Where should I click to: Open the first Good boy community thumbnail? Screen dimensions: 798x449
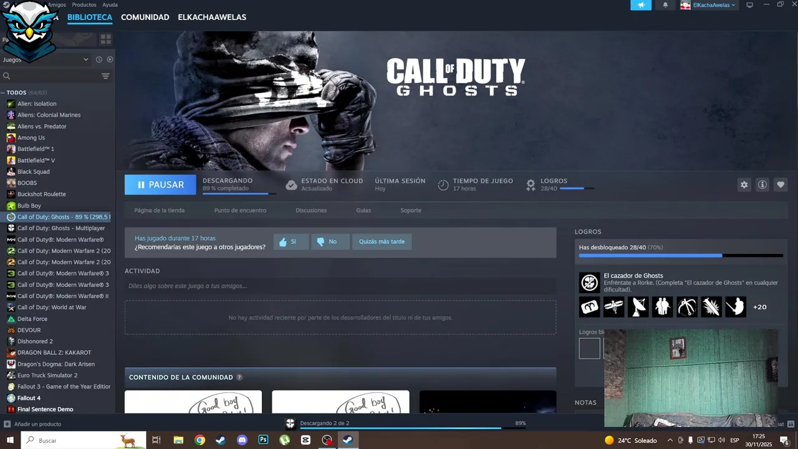(193, 402)
